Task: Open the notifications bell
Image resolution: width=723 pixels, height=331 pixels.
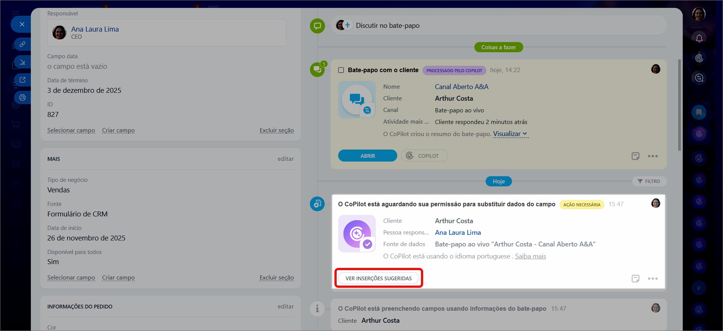Action: [x=699, y=38]
